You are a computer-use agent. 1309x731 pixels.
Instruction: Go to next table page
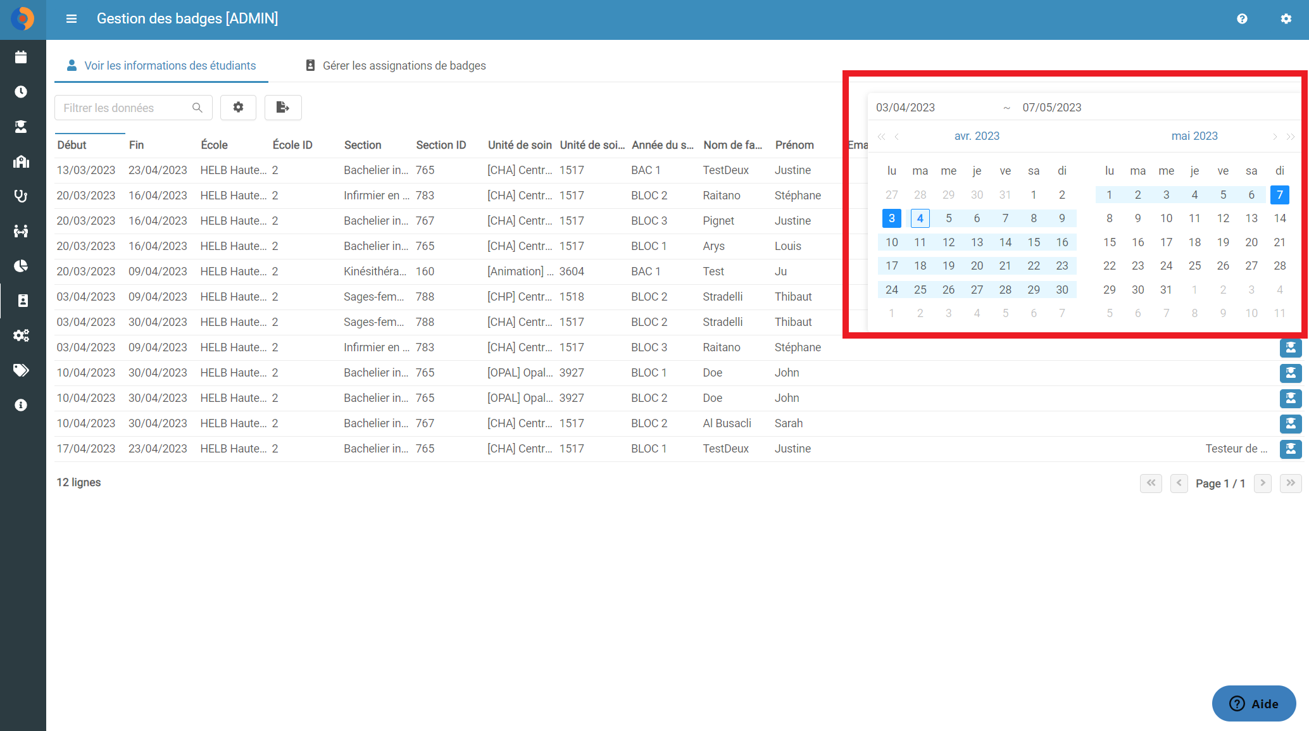(x=1263, y=483)
